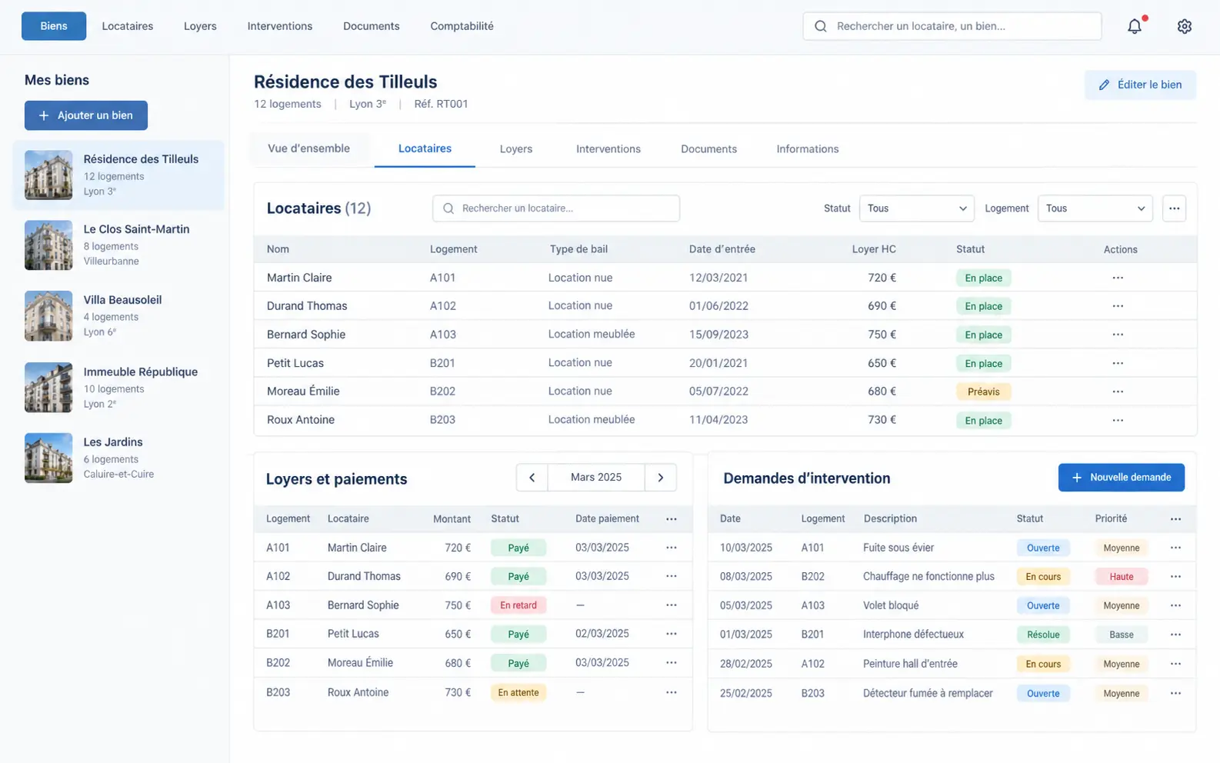Select Résidence des Tilleuls in property list
1220x763 pixels.
point(118,175)
